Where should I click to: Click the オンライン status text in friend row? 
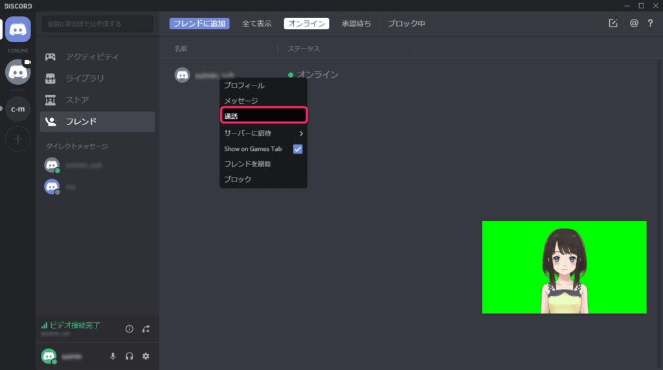(317, 75)
